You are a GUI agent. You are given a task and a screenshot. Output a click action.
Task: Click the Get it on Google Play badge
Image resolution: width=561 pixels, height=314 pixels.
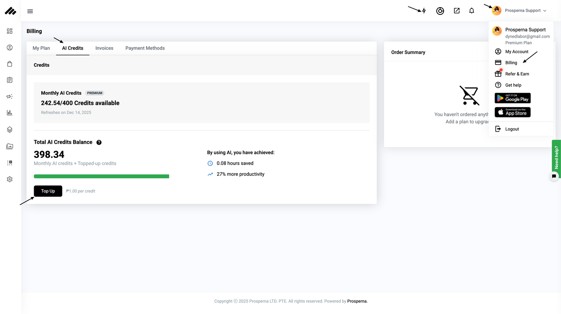tap(513, 98)
